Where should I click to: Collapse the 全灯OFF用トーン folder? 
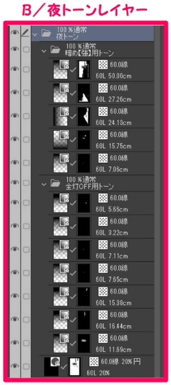tap(44, 184)
